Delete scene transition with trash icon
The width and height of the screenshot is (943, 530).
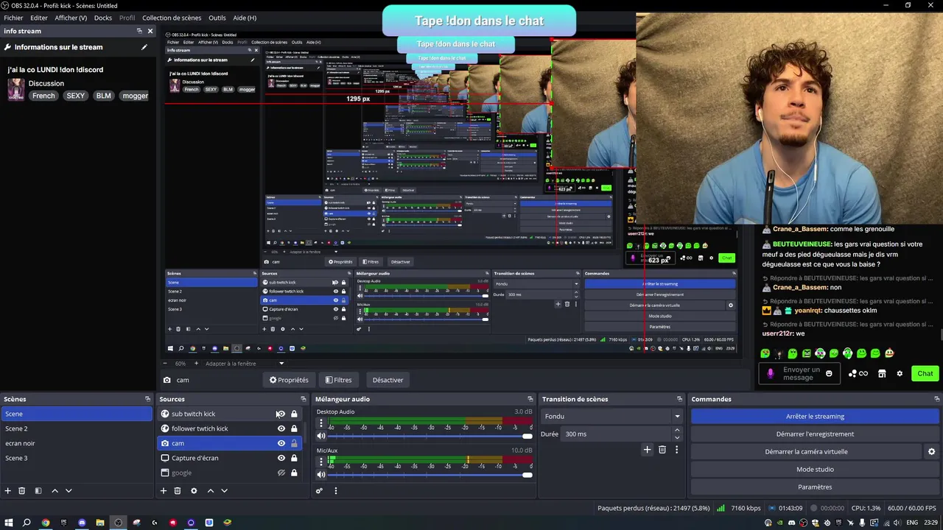point(662,450)
